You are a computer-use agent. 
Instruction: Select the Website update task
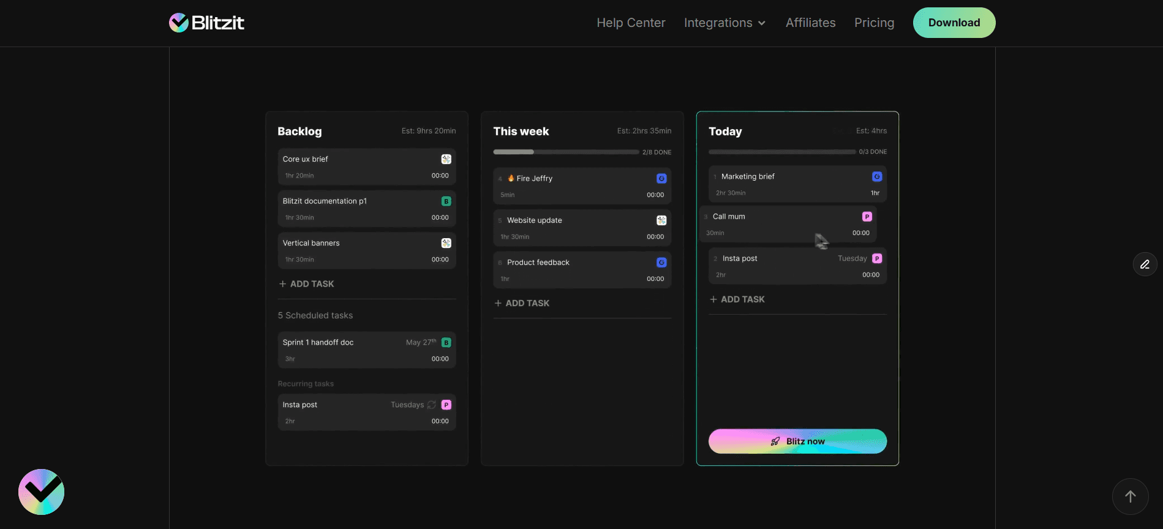(582, 228)
